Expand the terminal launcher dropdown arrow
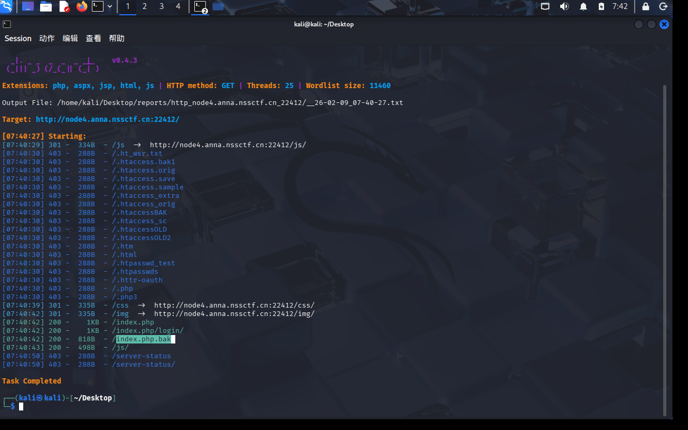688x430 pixels. [x=110, y=6]
